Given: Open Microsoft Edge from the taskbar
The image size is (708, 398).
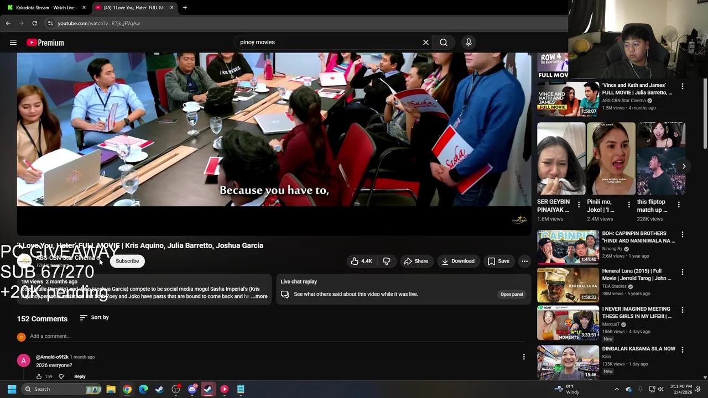Looking at the screenshot, I should pos(143,389).
